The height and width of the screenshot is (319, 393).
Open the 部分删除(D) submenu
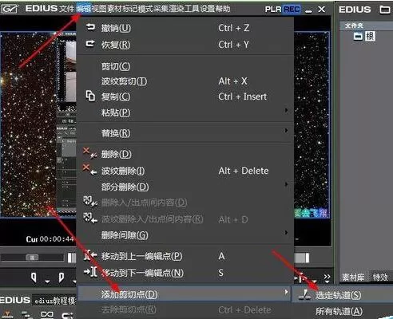click(185, 187)
